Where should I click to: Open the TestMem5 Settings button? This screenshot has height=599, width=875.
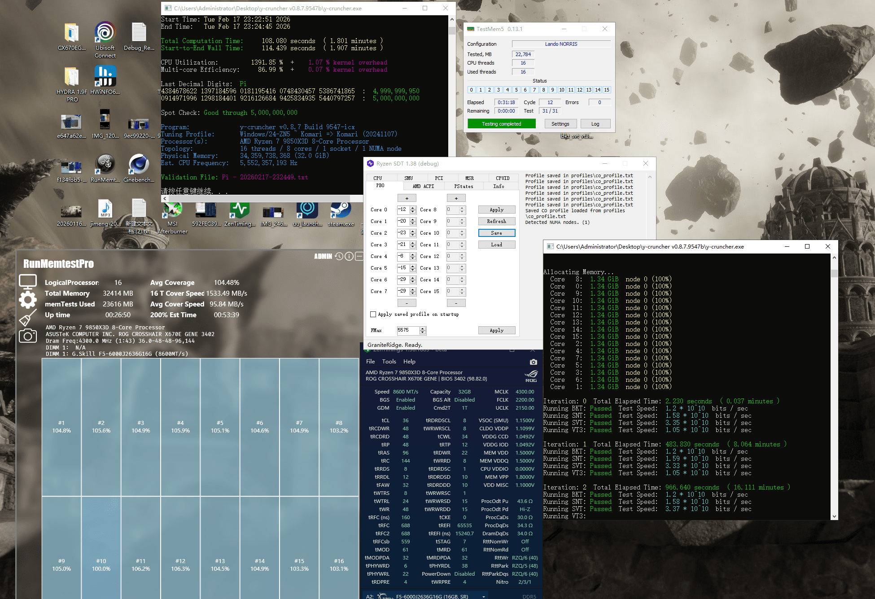click(560, 124)
